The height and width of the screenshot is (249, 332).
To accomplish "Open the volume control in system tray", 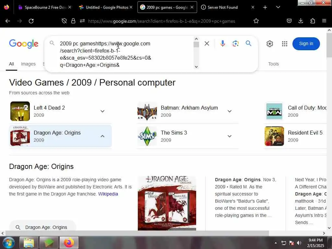I will pos(299,243).
